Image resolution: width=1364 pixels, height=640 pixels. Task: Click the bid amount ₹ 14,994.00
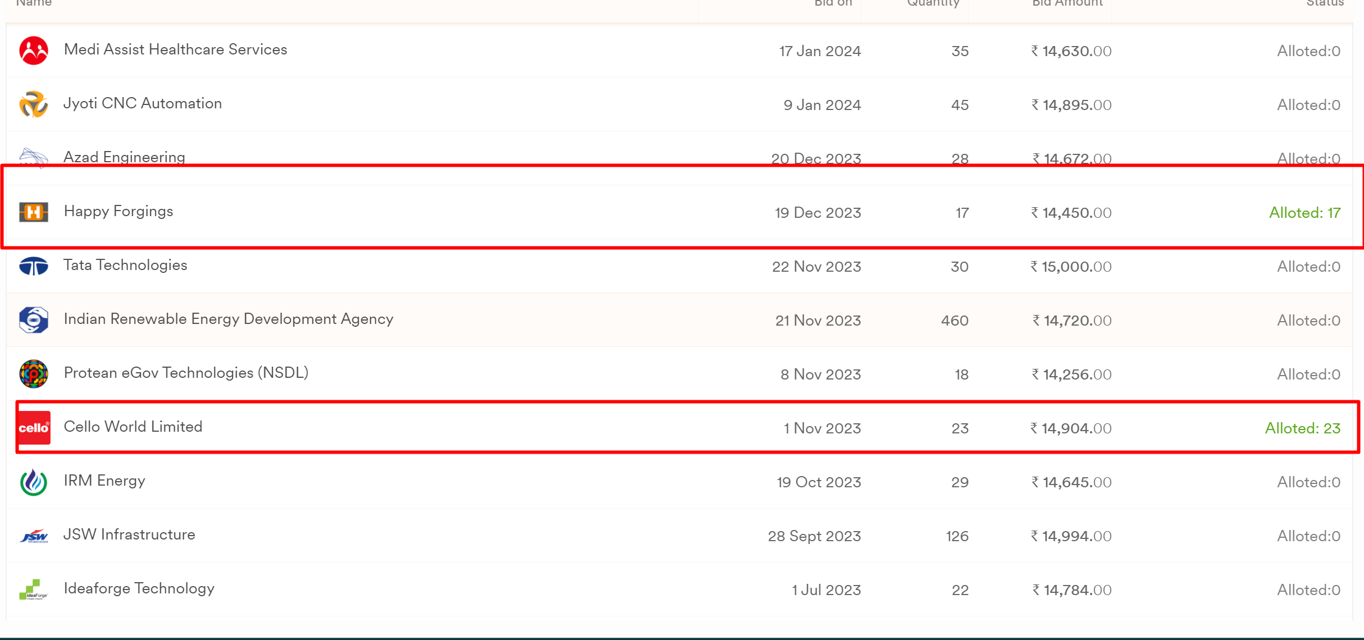[x=1071, y=536]
